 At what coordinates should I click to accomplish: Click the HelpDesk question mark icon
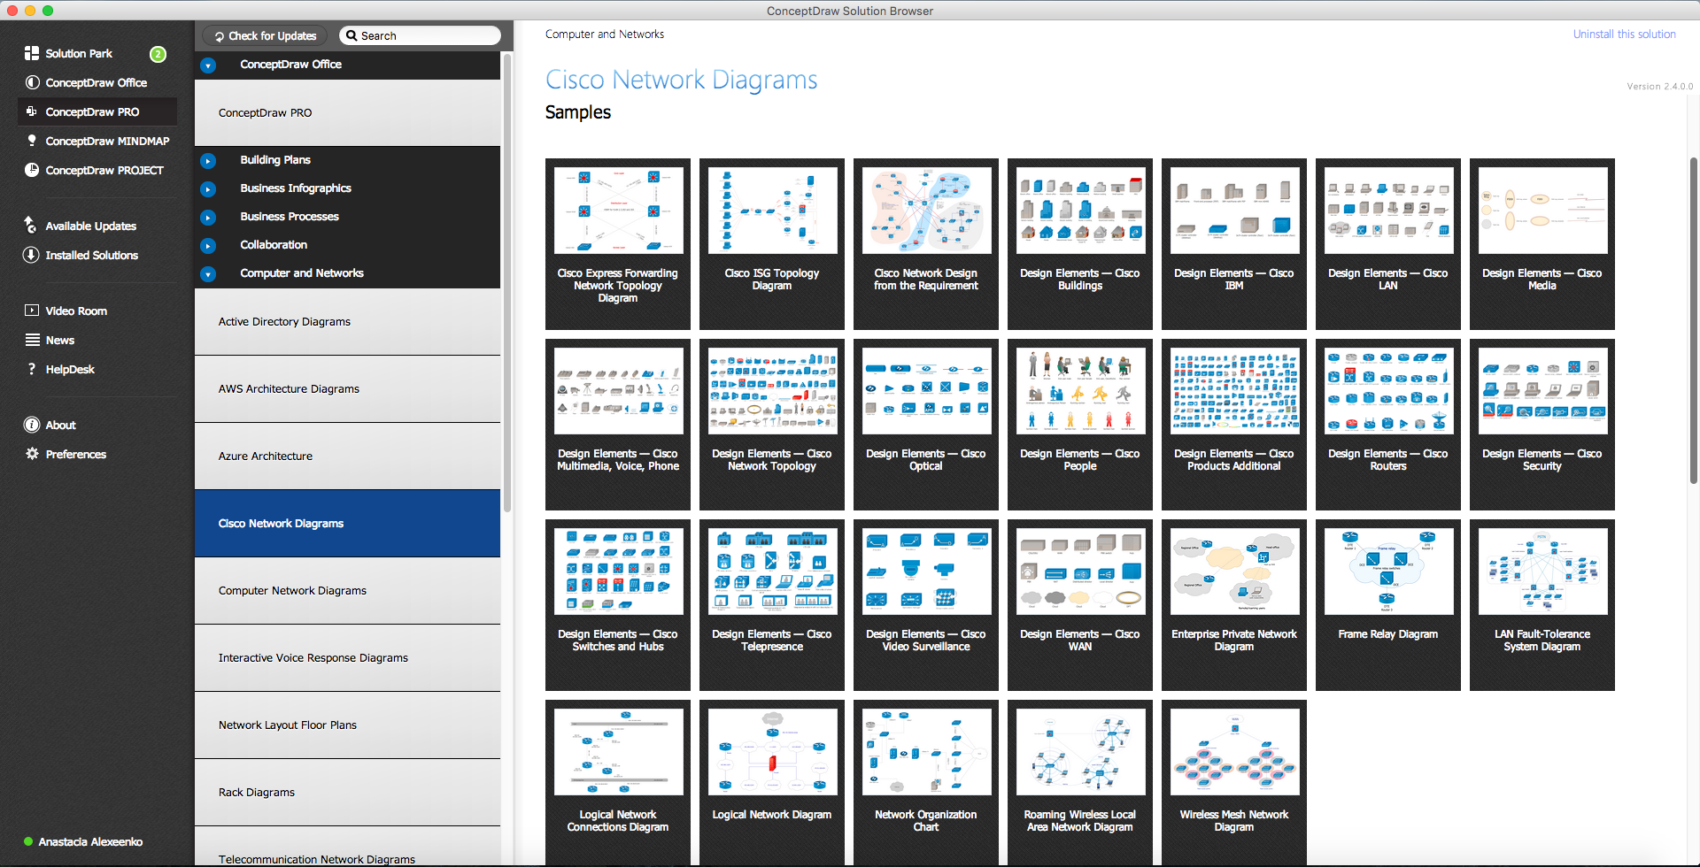click(x=32, y=369)
